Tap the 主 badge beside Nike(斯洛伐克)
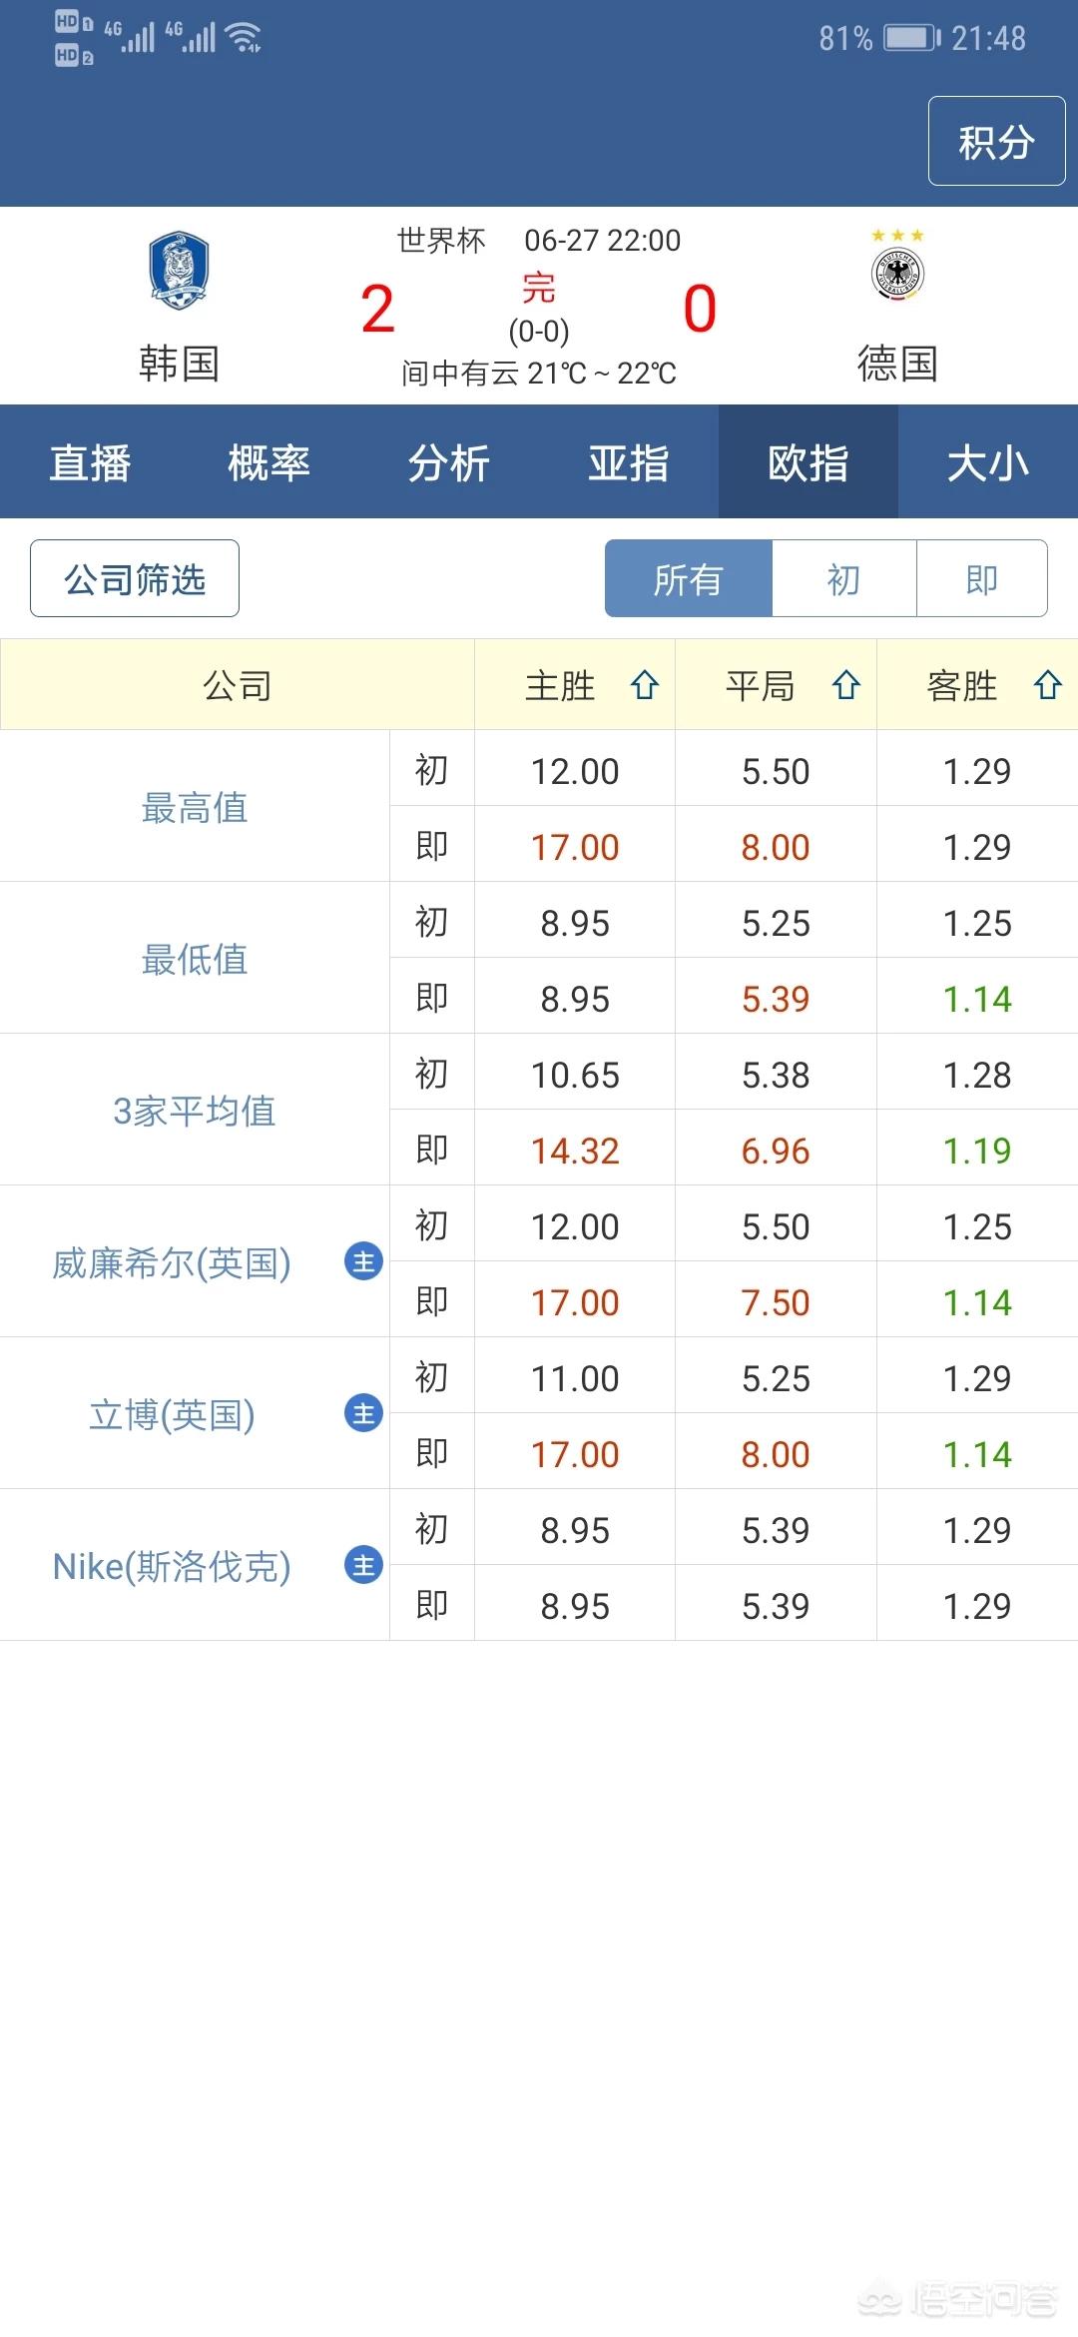Screen dimensions: 1078x2337 pyautogui.click(x=363, y=1565)
